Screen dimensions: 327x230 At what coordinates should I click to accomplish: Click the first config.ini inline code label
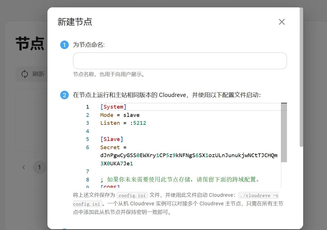[x=132, y=195]
